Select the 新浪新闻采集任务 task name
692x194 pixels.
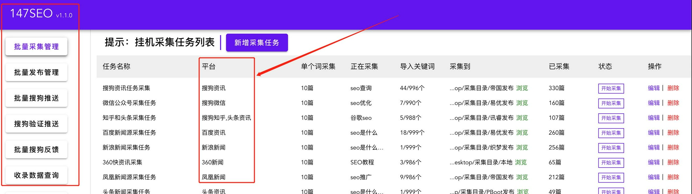coord(126,147)
